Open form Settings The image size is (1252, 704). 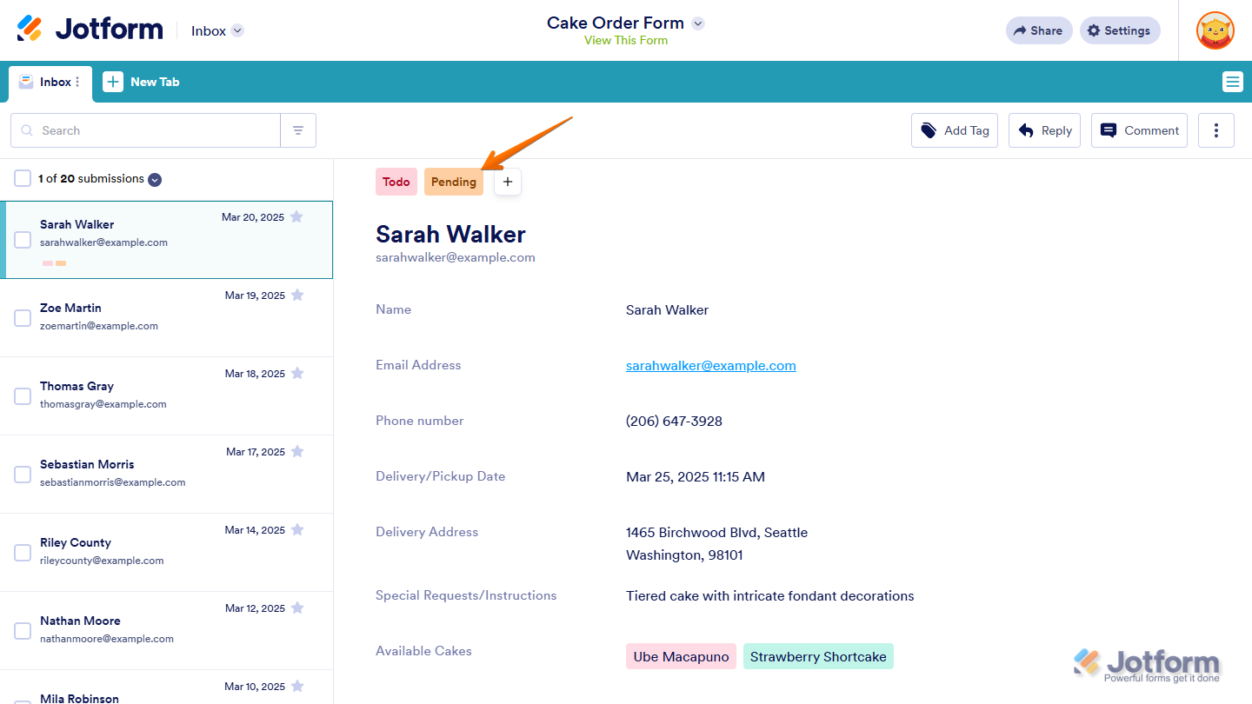(x=1120, y=30)
